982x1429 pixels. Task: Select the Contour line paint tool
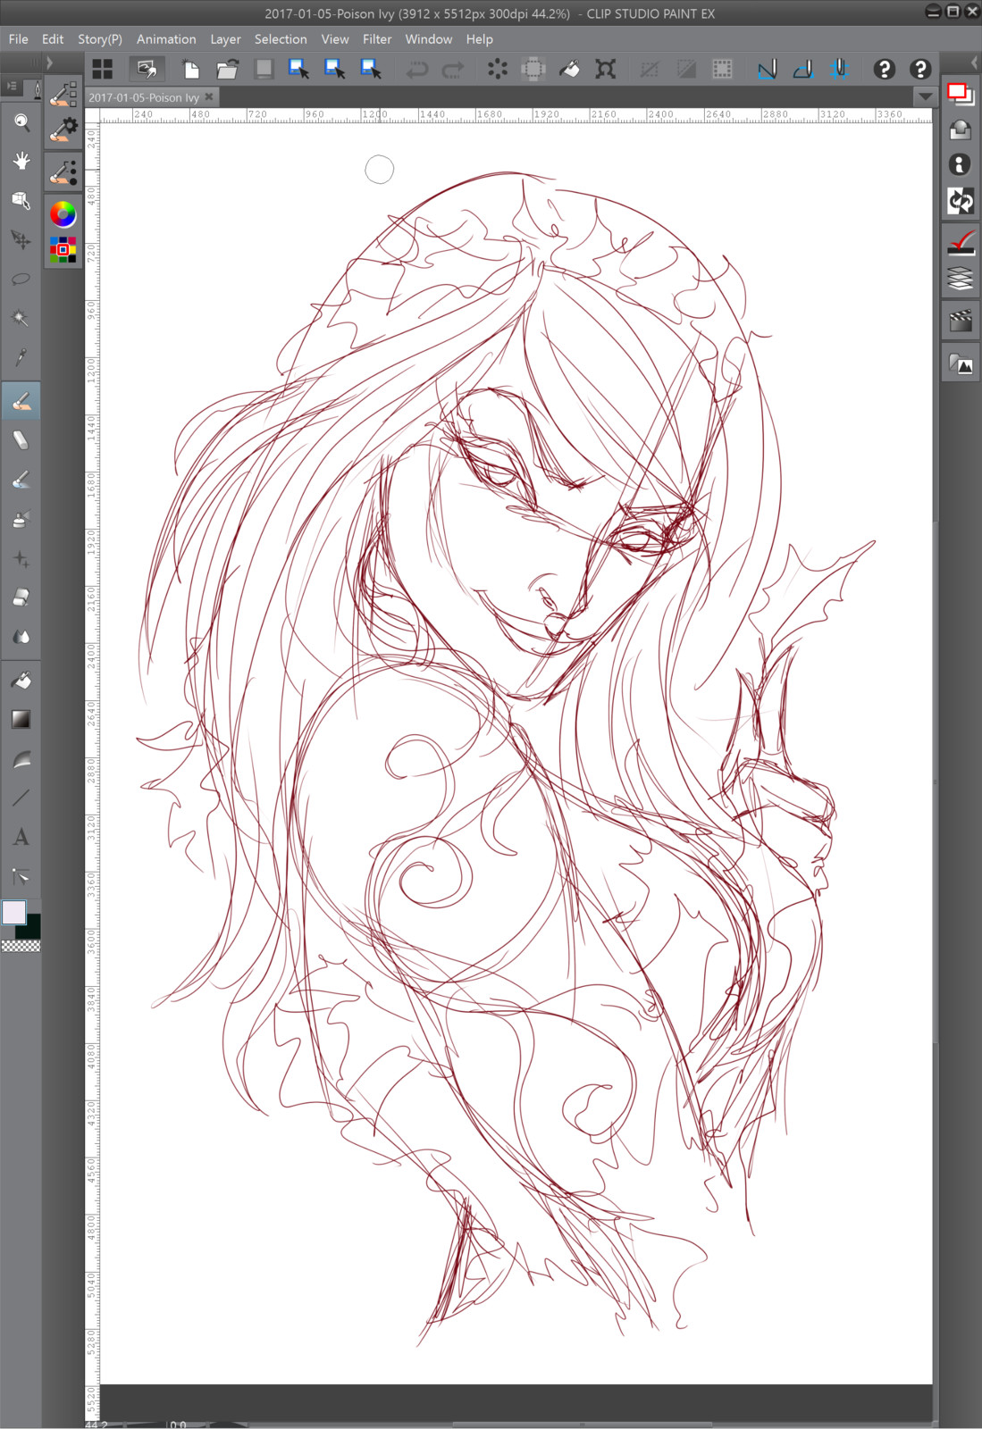(x=21, y=759)
